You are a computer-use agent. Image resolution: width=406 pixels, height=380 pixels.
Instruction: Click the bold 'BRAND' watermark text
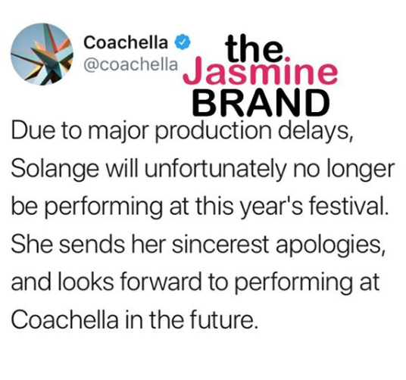pyautogui.click(x=261, y=103)
